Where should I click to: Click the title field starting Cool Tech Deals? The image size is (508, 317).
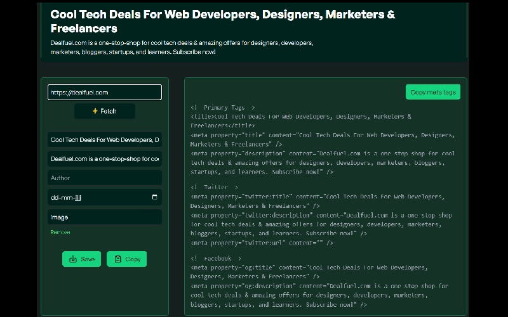tap(105, 139)
